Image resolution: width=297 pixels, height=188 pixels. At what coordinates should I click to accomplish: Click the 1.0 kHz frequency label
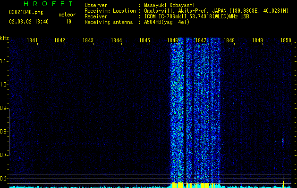pyautogui.click(x=4, y=85)
